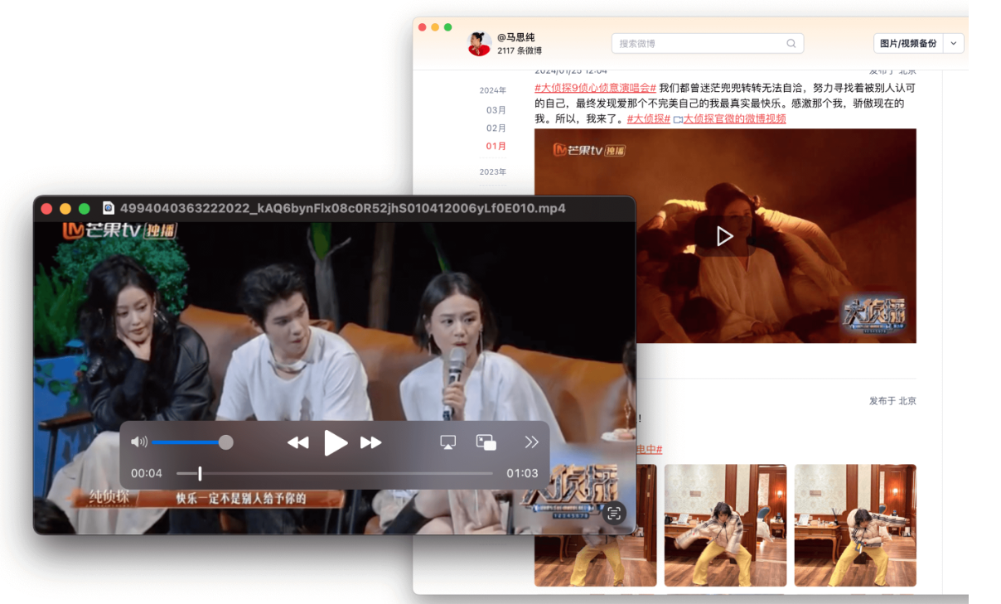1001x604 pixels.
Task: Click the 图片/视频备份 button
Action: pos(908,43)
